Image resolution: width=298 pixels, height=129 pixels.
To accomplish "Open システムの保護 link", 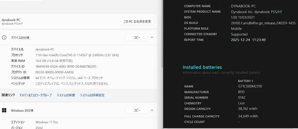I will pos(66,95).
